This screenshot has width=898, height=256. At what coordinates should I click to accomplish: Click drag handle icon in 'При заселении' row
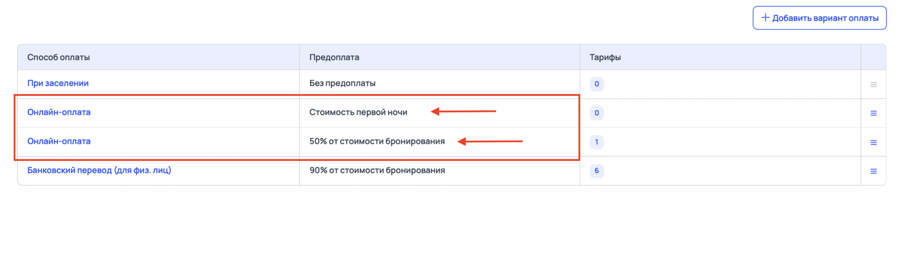[x=873, y=85]
